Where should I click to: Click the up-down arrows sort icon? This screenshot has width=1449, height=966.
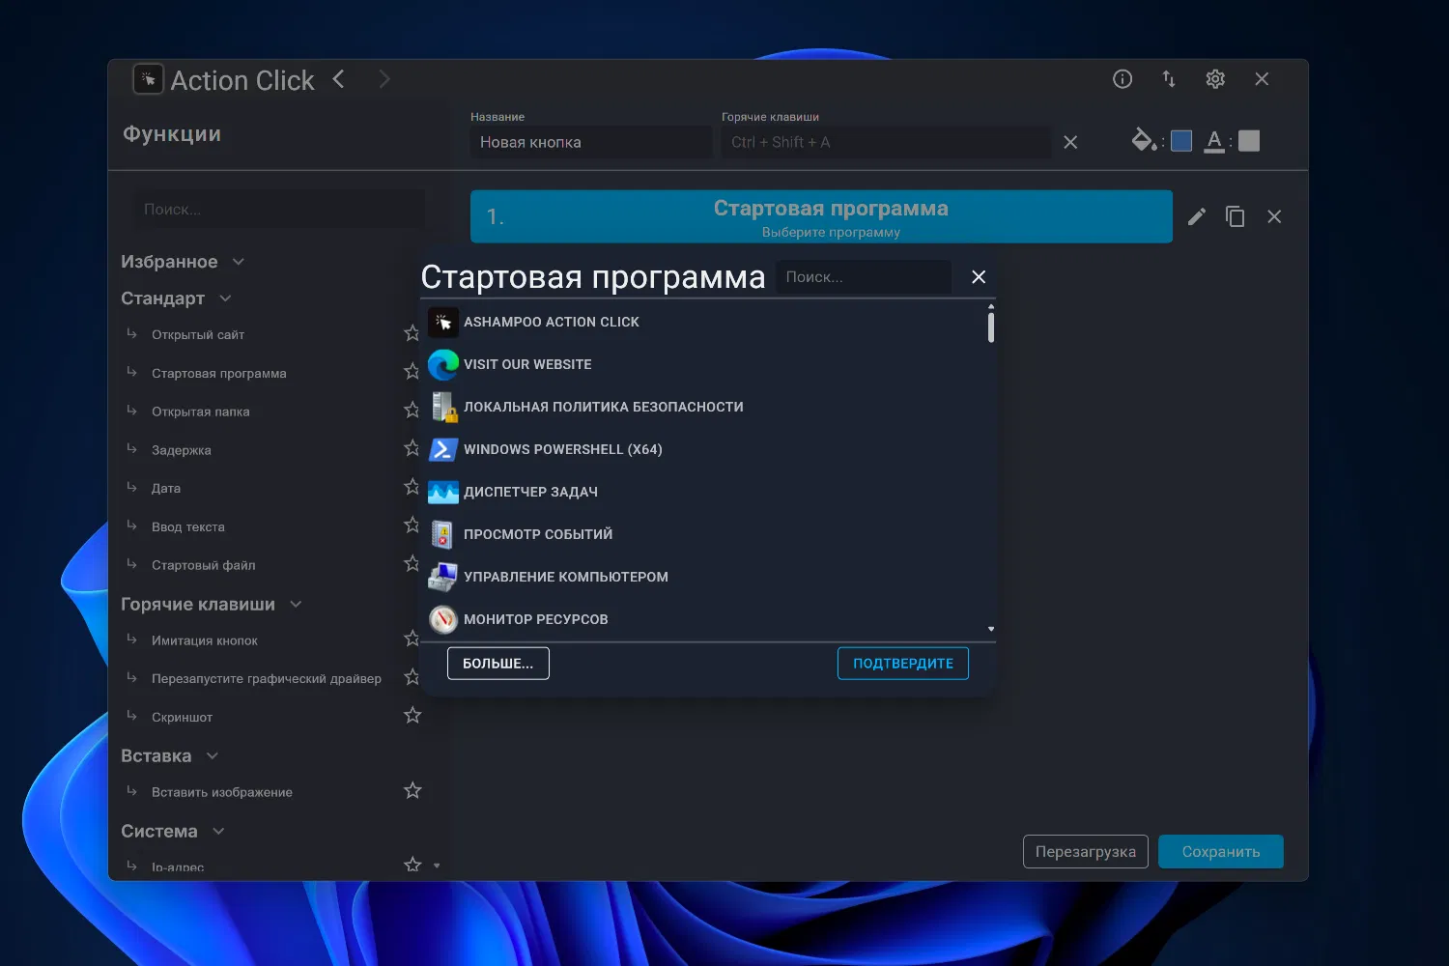coord(1169,79)
